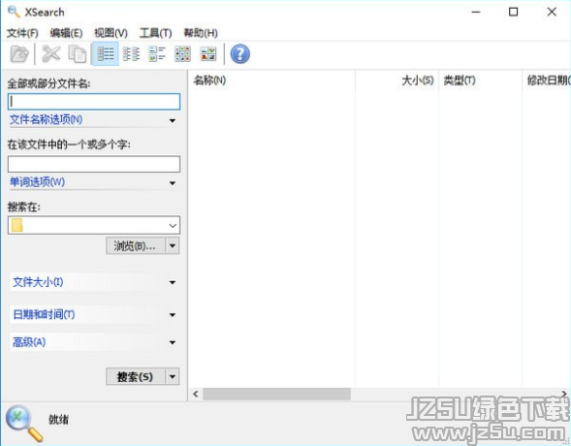
Task: Open the 文件(F) menu
Action: 22,33
